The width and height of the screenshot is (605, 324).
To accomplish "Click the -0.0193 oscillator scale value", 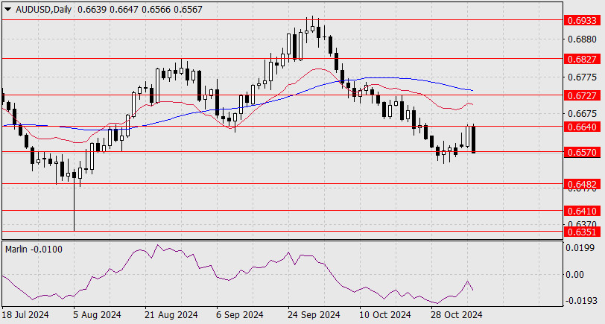I will coord(580,301).
